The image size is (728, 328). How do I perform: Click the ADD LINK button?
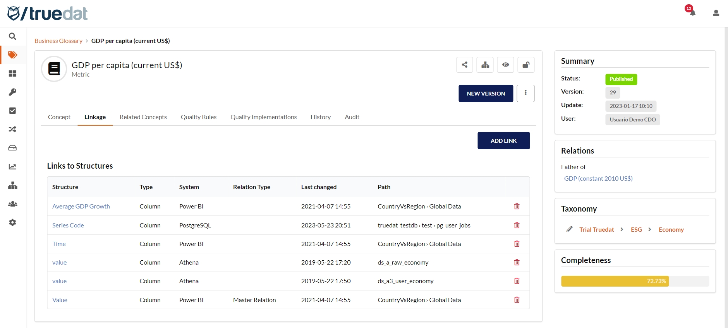point(503,141)
